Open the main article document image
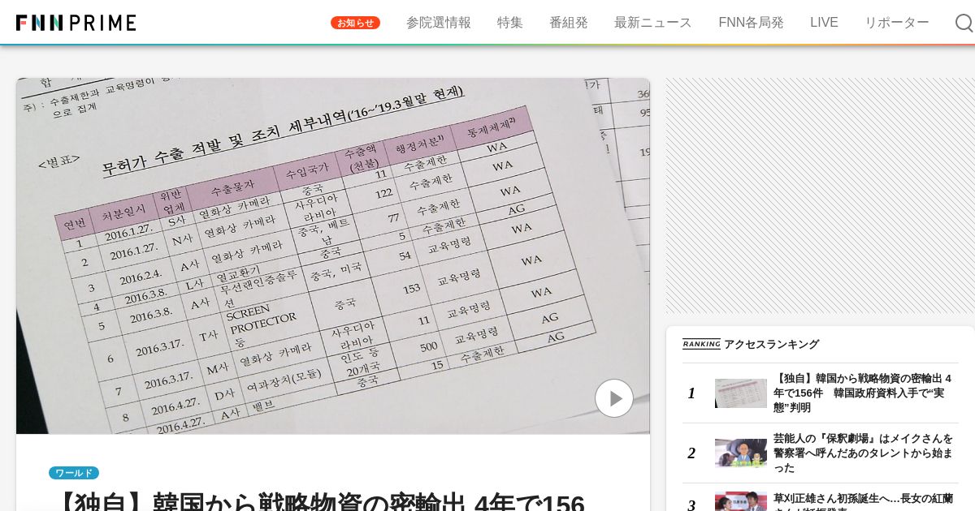975x511 pixels. [x=333, y=255]
